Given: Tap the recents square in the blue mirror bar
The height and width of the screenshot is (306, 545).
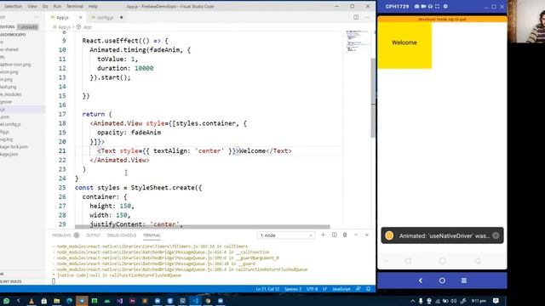Looking at the screenshot, I should pos(464,280).
